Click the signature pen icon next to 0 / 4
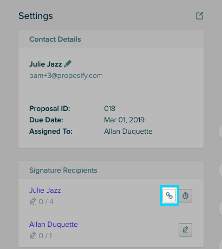 point(33,201)
